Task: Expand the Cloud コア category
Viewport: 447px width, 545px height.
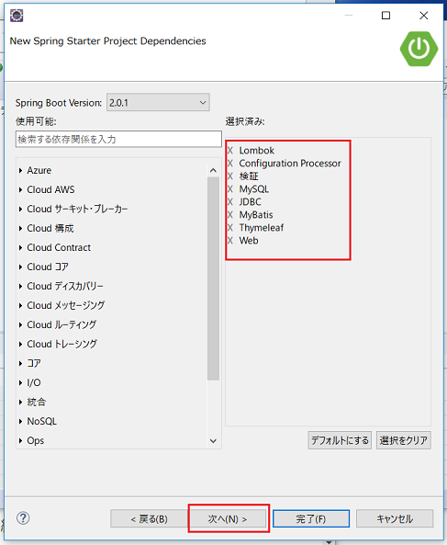Action: click(x=20, y=267)
